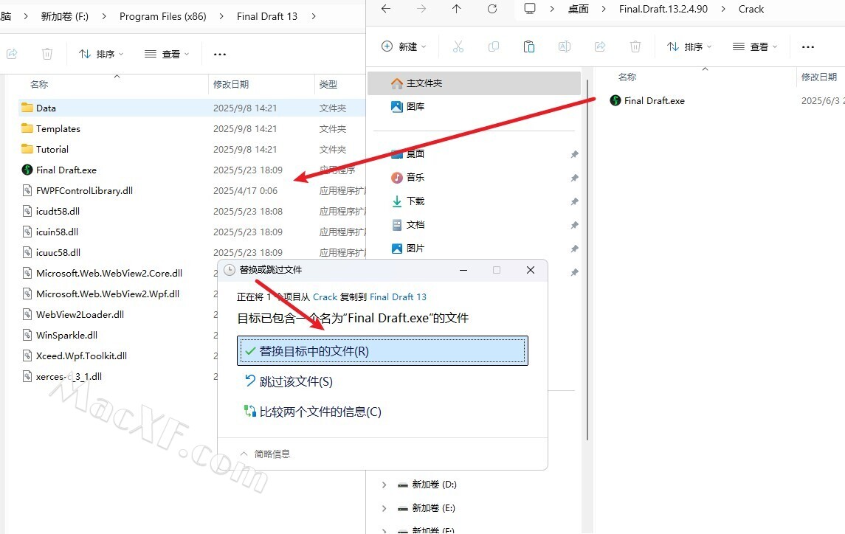Click the Program Files (x86) breadcrumb
Viewport: 845px width, 534px height.
163,16
